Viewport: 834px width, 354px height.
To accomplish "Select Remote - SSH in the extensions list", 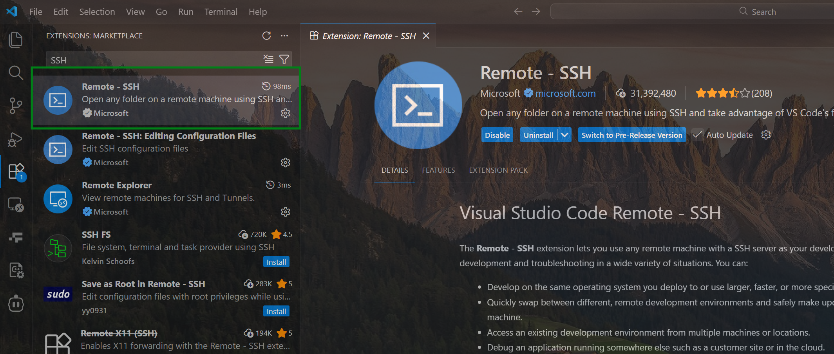I will (x=166, y=100).
